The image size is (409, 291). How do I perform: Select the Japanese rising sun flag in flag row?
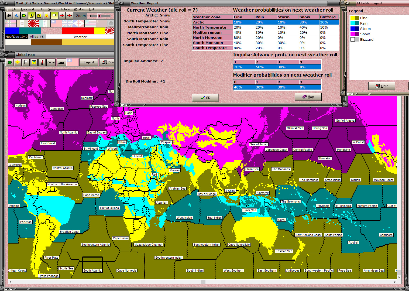[x=33, y=23]
